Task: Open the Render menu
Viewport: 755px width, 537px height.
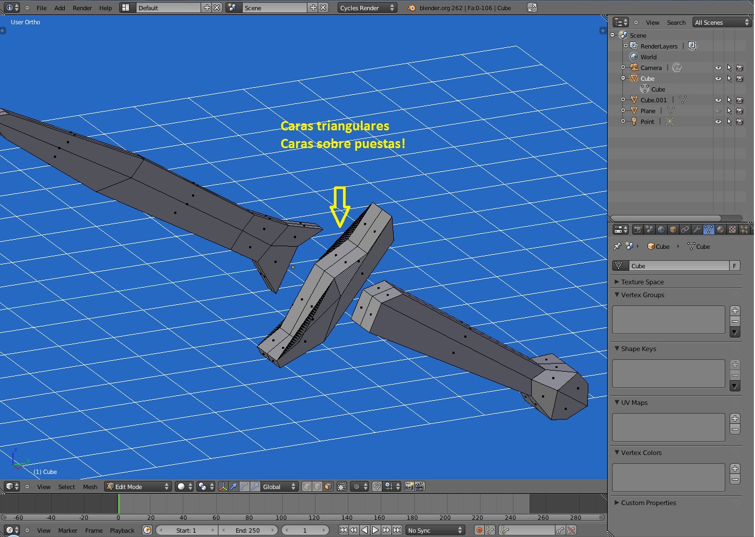Action: click(82, 8)
